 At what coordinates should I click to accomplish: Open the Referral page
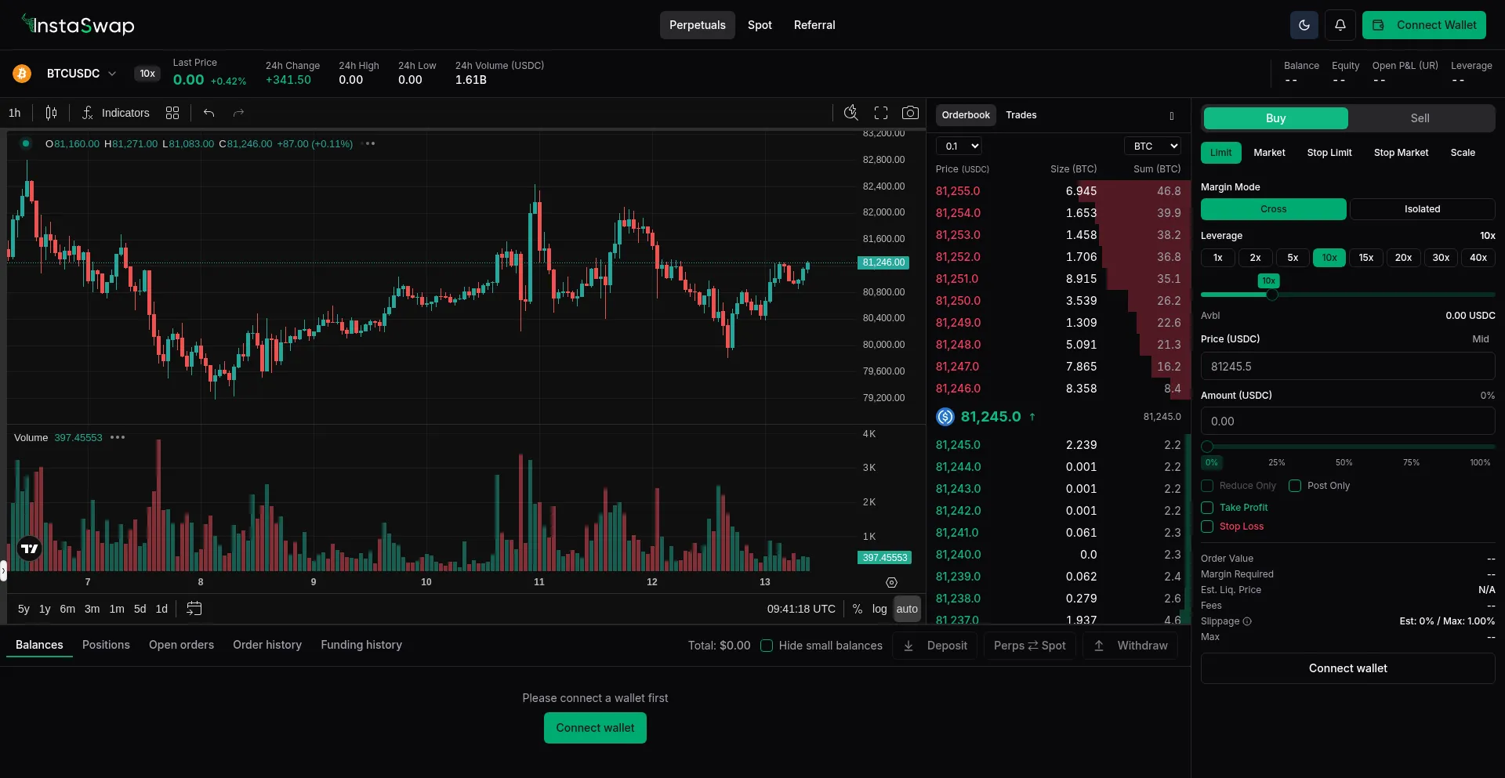click(814, 25)
